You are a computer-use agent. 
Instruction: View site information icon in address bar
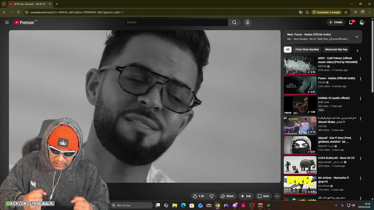click(x=27, y=12)
